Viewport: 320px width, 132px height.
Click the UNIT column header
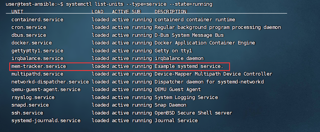(17, 12)
